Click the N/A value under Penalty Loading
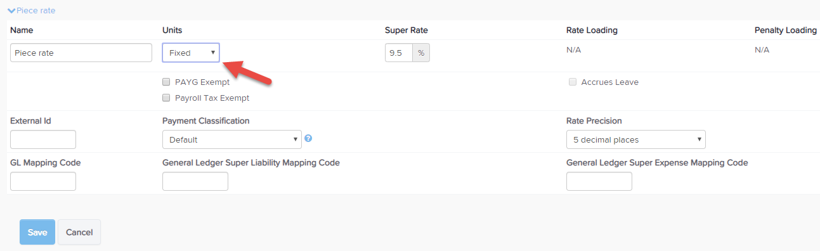Screen dimensions: 820x251 tap(762, 49)
